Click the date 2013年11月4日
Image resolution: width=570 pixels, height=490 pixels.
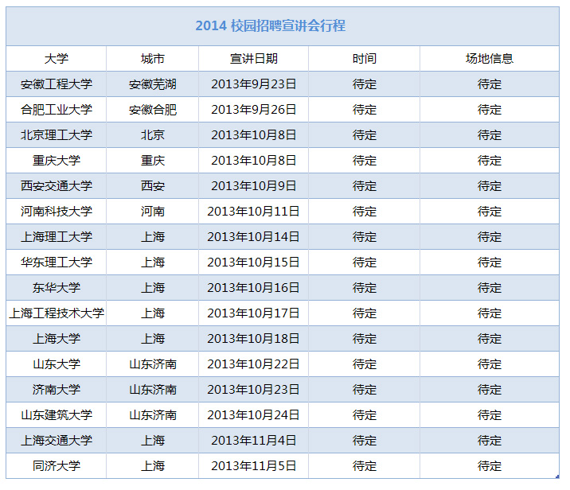tap(254, 441)
